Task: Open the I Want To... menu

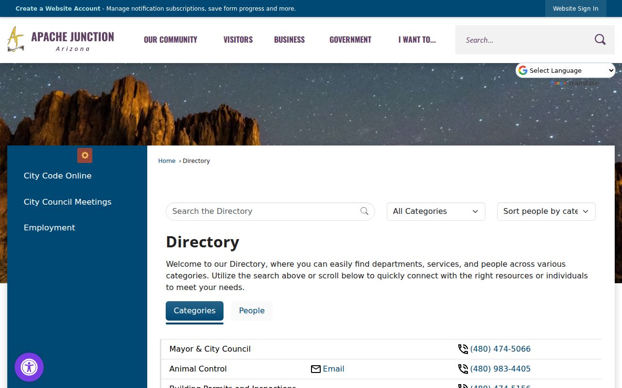Action: [x=417, y=40]
